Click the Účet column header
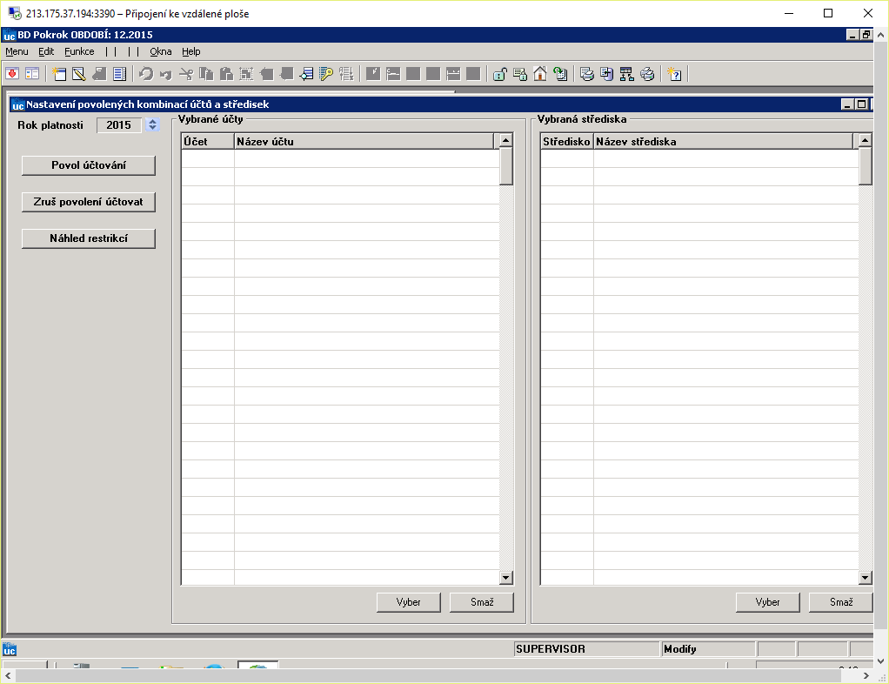889x684 pixels. click(x=208, y=141)
